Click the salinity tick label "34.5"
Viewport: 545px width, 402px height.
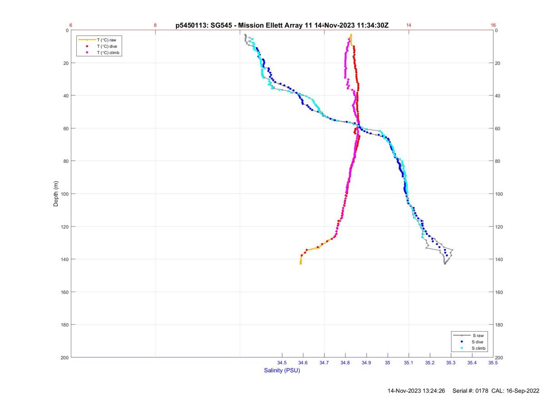pos(282,363)
